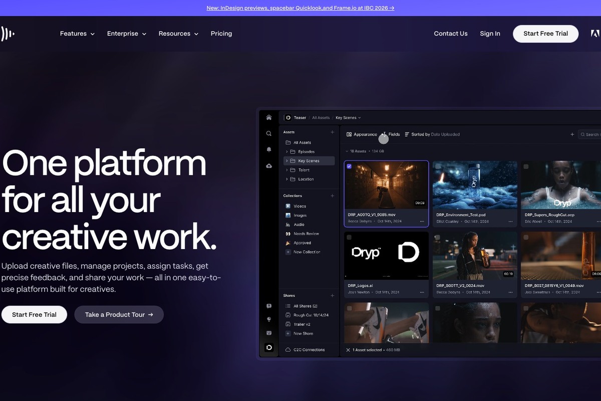Screen dimensions: 601x401
Task: Check the DRP_Environment_Test.psd checkbox
Action: pyautogui.click(x=438, y=166)
